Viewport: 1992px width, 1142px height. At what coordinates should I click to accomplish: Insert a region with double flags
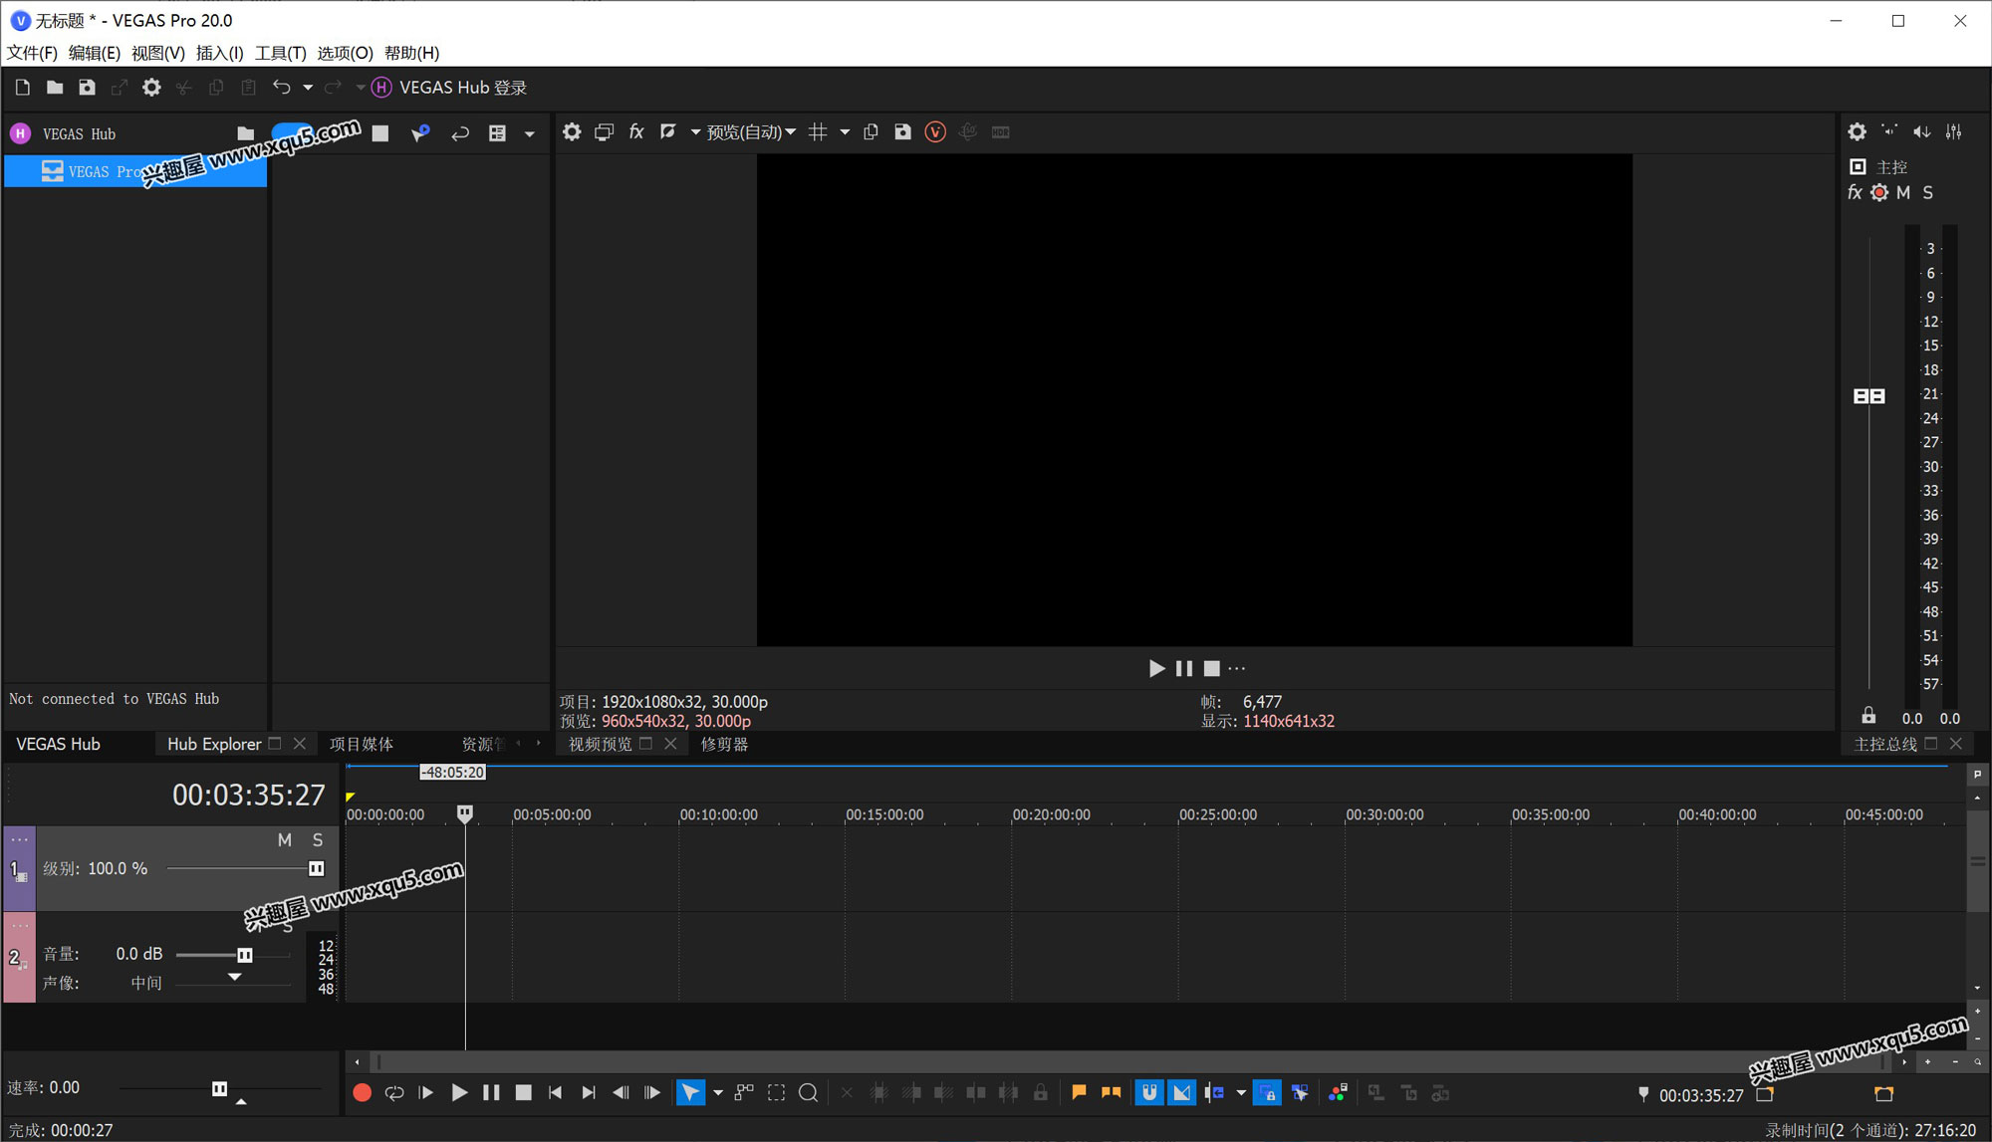pos(1111,1093)
